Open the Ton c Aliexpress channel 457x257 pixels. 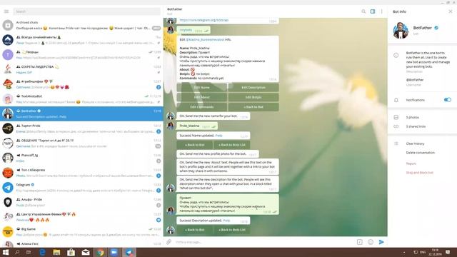point(81,173)
